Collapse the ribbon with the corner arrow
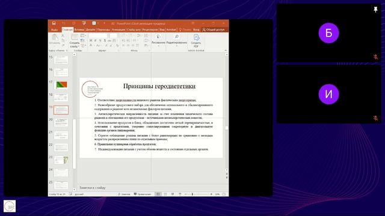This screenshot has width=385, height=216. 226,50
